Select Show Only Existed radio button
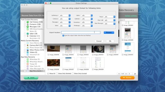The width and height of the screenshot is (165, 92). click(73, 74)
